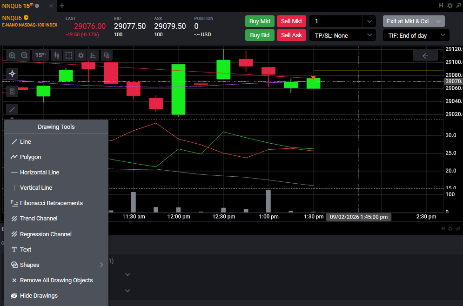The width and height of the screenshot is (463, 306).
Task: Click Remove All Drawing Objects
Action: pyautogui.click(x=56, y=280)
